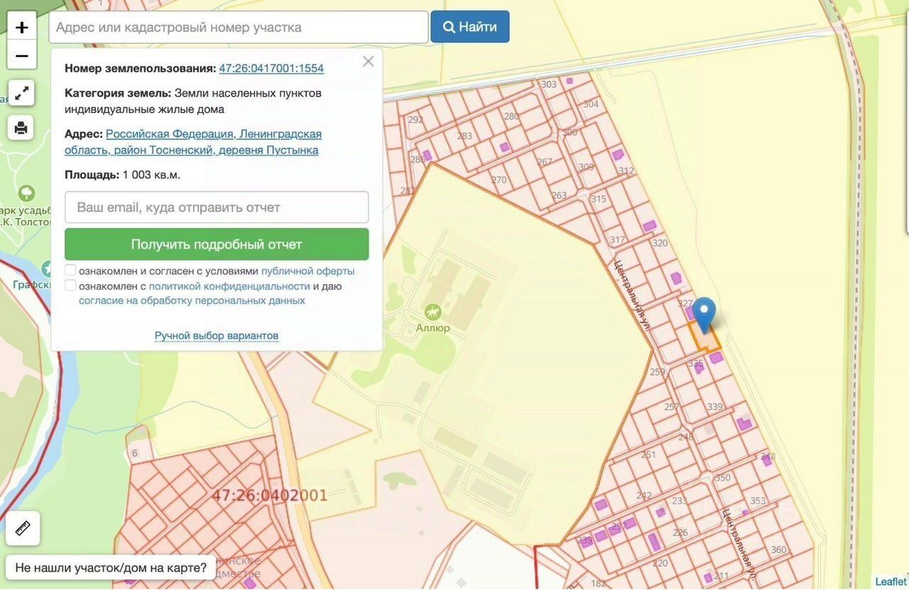Click Ручной выбор вариантов link
The height and width of the screenshot is (590, 909).
pos(217,336)
